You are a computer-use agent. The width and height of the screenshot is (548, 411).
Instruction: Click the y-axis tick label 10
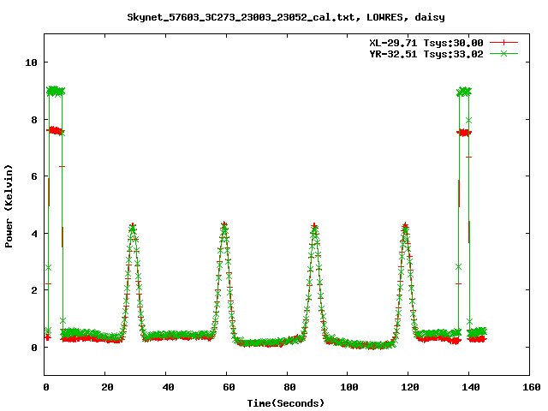point(30,63)
